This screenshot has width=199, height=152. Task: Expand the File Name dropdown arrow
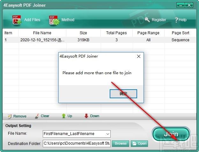(x=108, y=134)
